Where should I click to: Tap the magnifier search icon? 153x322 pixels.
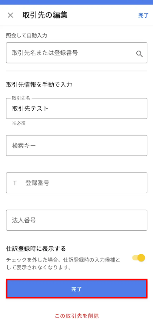click(139, 54)
